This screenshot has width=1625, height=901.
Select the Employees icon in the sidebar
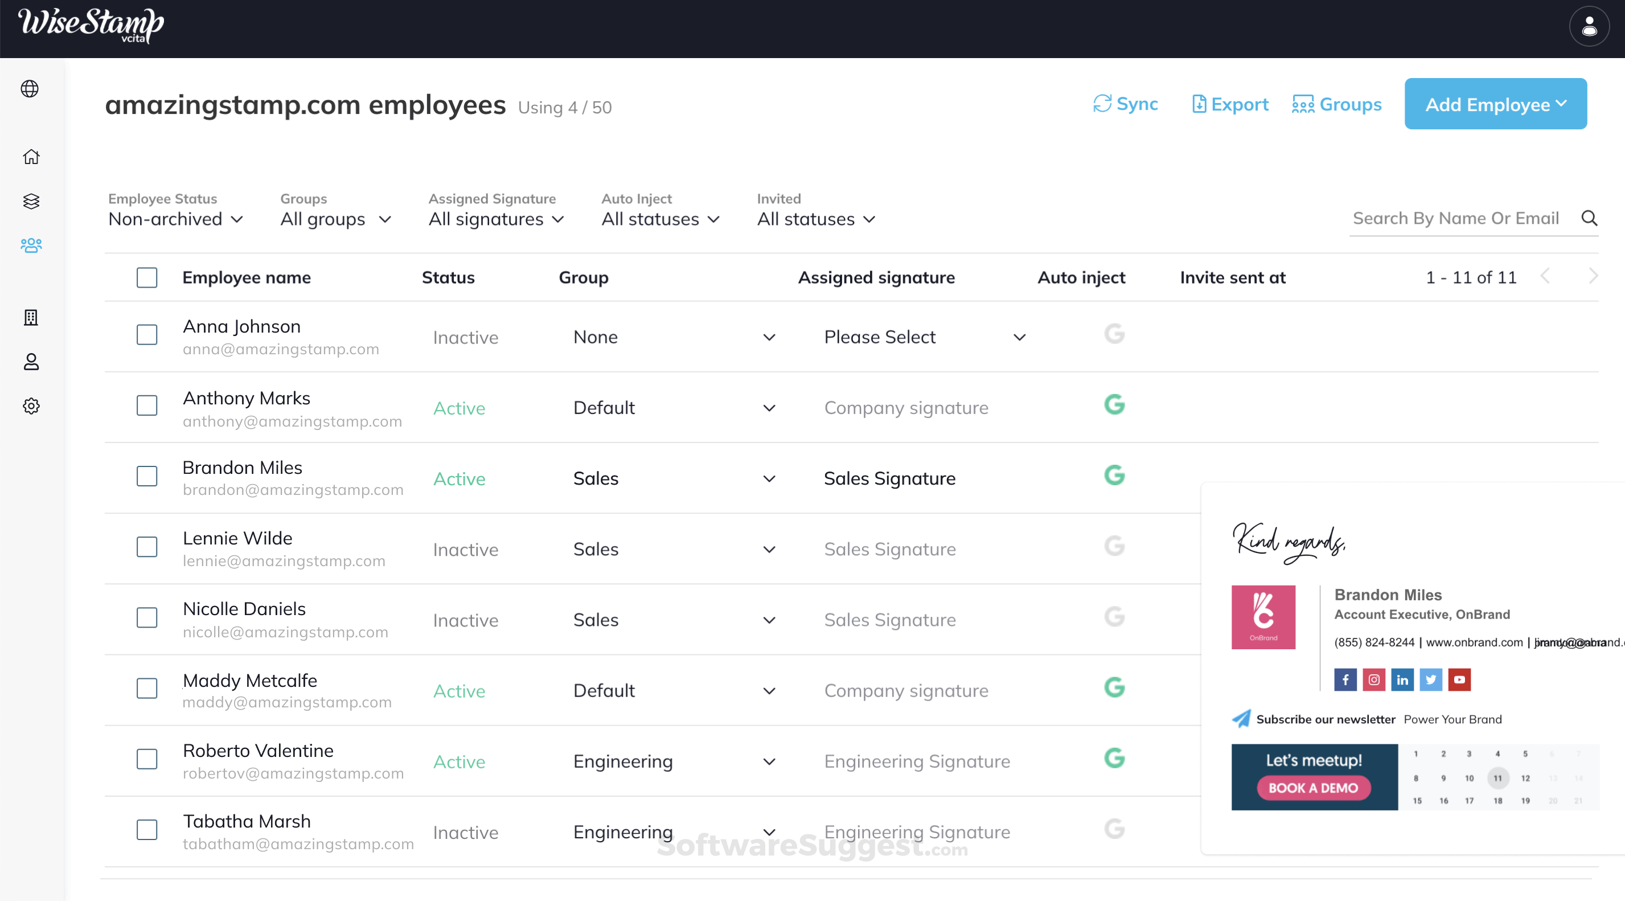pos(31,246)
